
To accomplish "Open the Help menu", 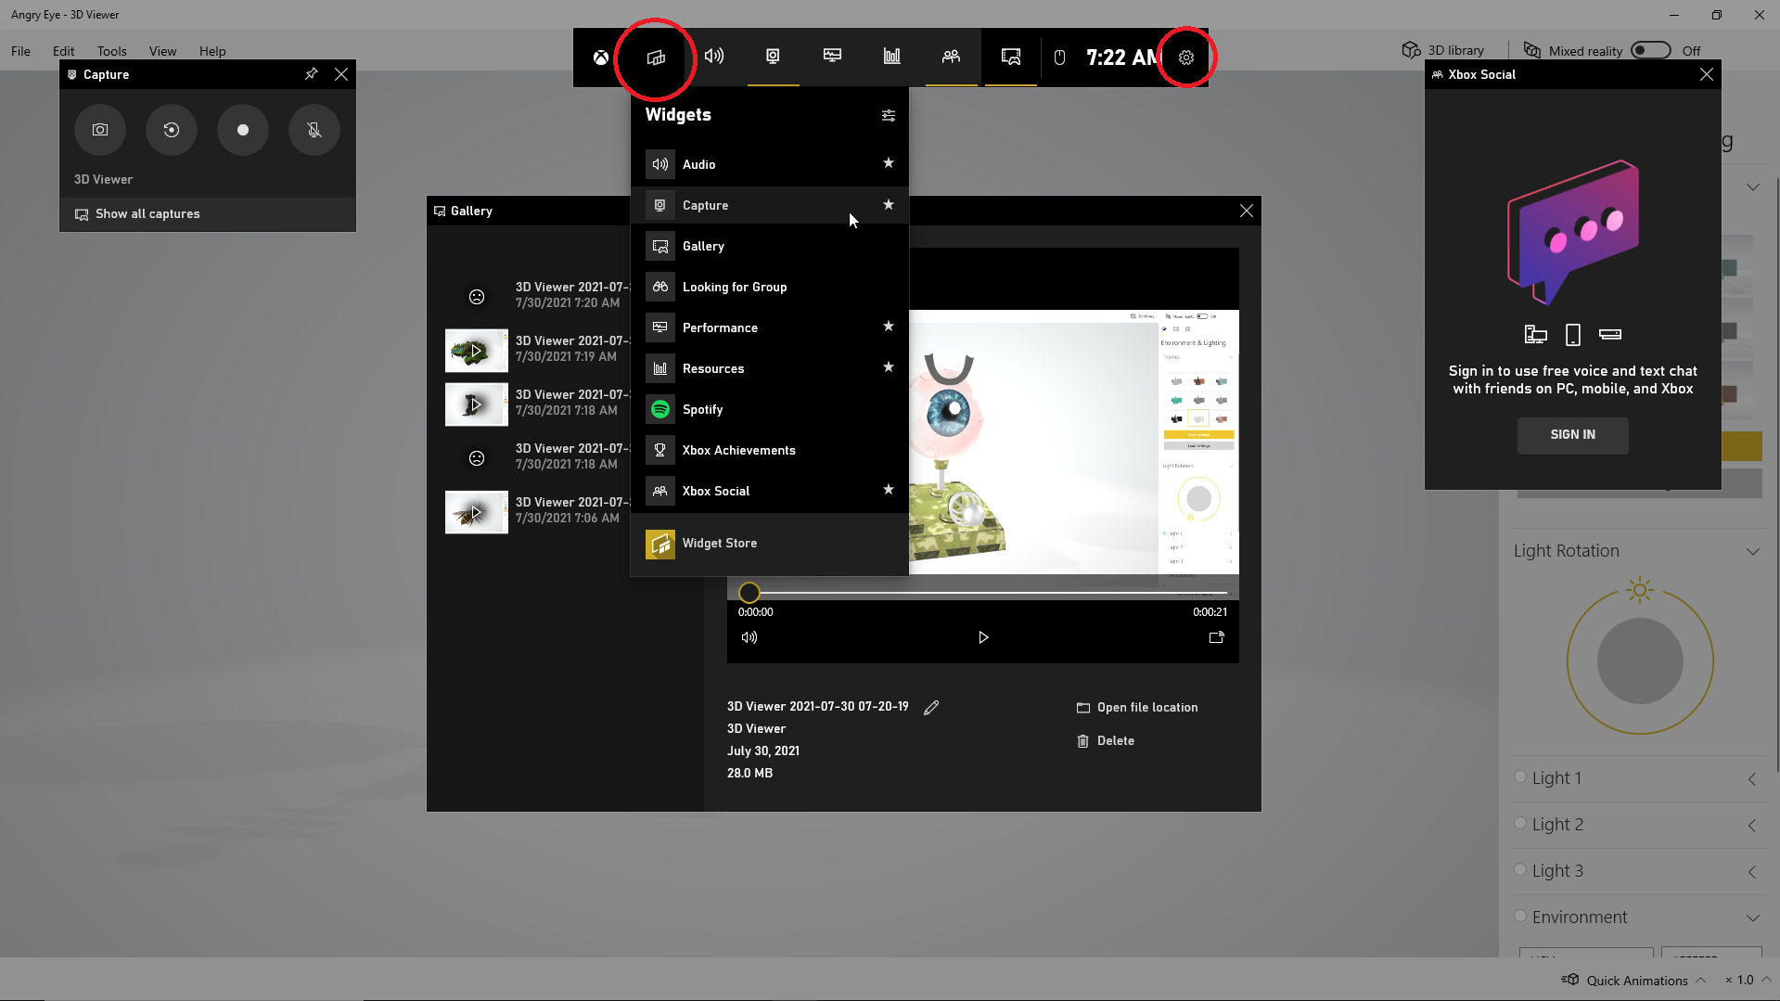I will tap(212, 51).
